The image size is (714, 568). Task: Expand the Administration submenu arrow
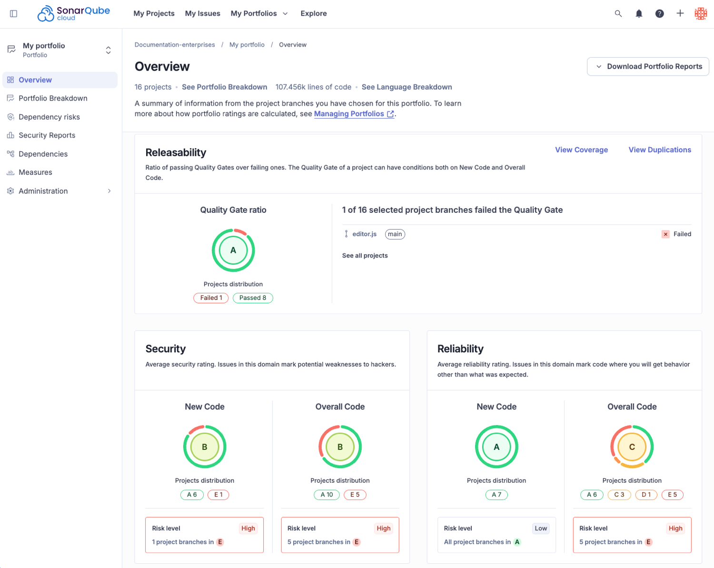(109, 191)
